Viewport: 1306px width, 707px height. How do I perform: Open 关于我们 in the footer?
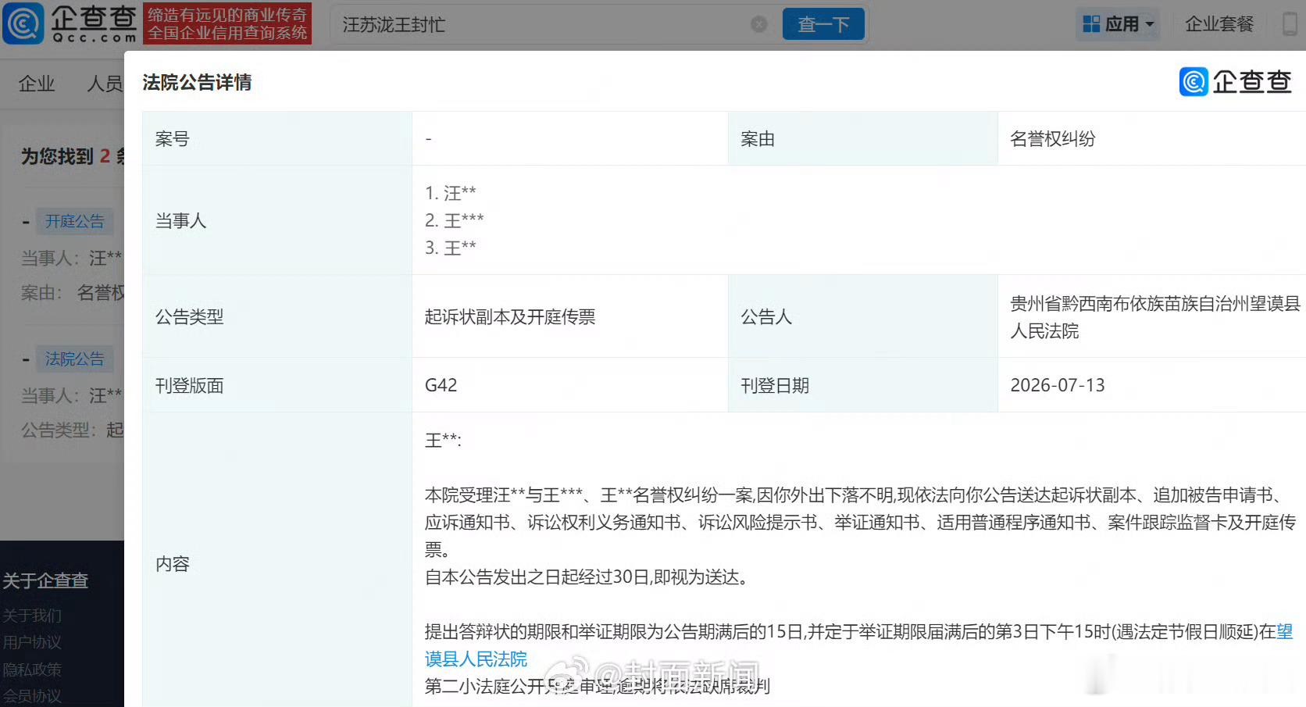[x=32, y=616]
